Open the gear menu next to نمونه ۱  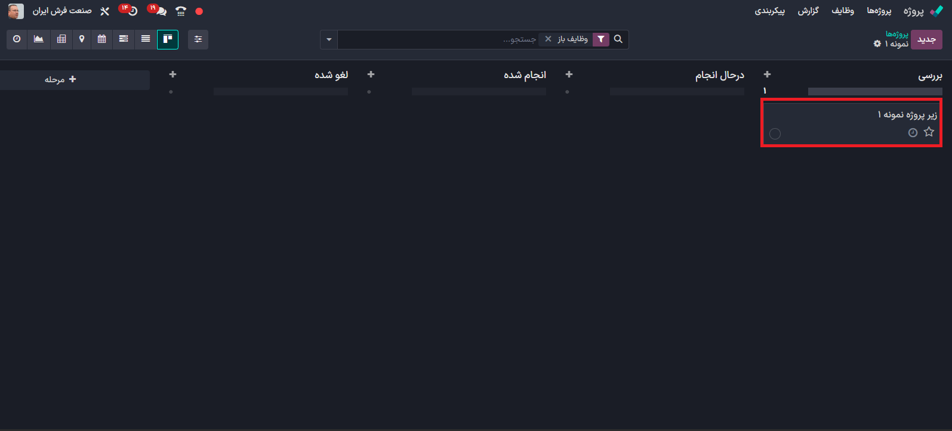point(877,44)
